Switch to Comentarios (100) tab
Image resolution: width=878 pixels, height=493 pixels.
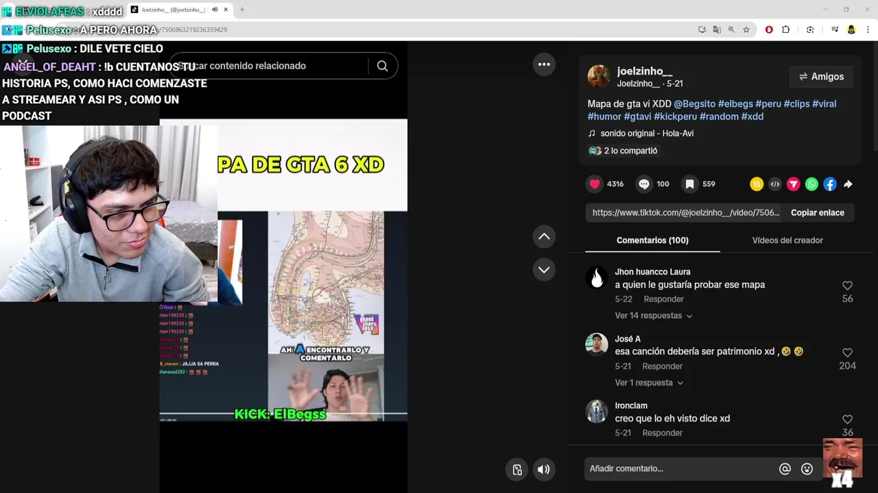point(652,240)
